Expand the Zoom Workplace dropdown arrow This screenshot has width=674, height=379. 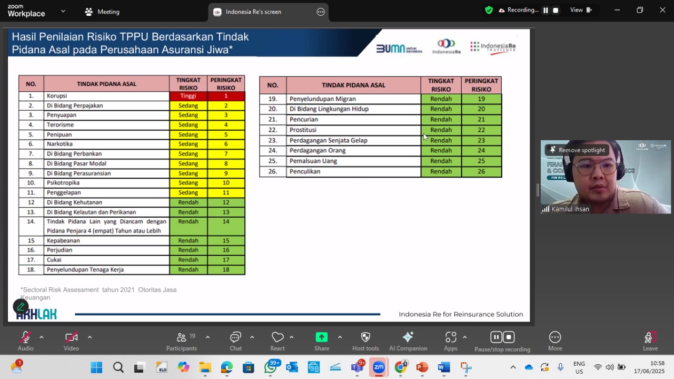pos(63,11)
